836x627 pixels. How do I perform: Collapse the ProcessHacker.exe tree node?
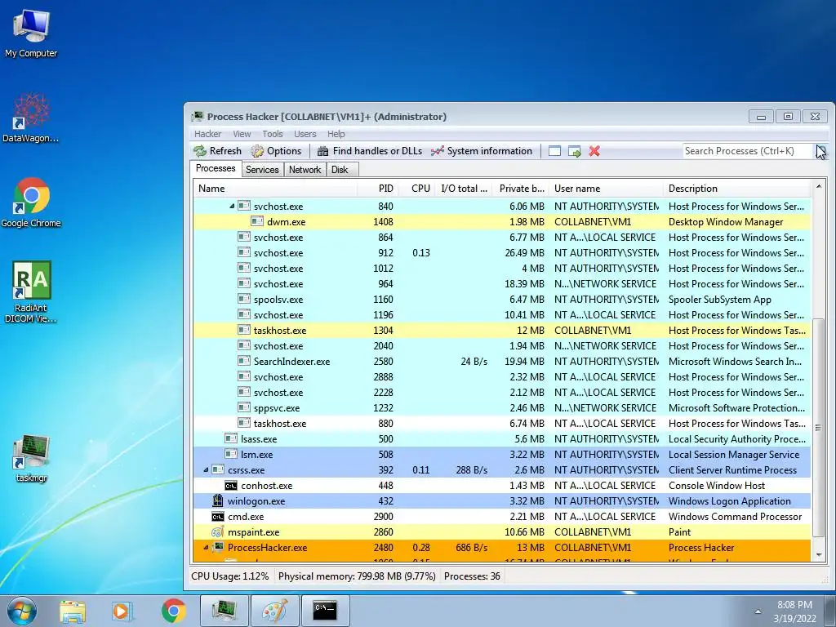click(x=206, y=548)
